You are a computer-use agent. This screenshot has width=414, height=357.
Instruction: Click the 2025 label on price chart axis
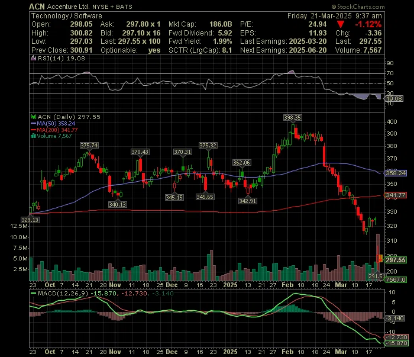pos(230,285)
